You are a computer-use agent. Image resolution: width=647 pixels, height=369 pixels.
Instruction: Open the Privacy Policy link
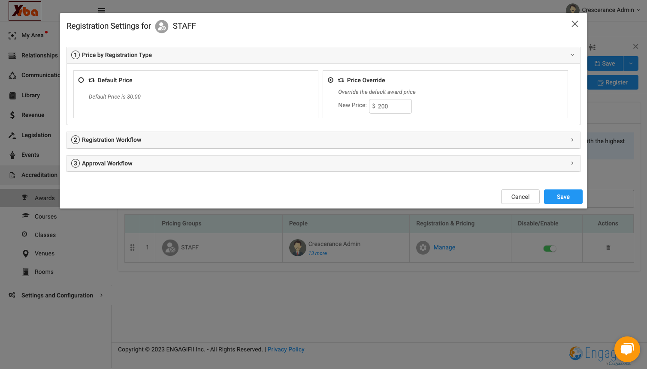[x=286, y=349]
